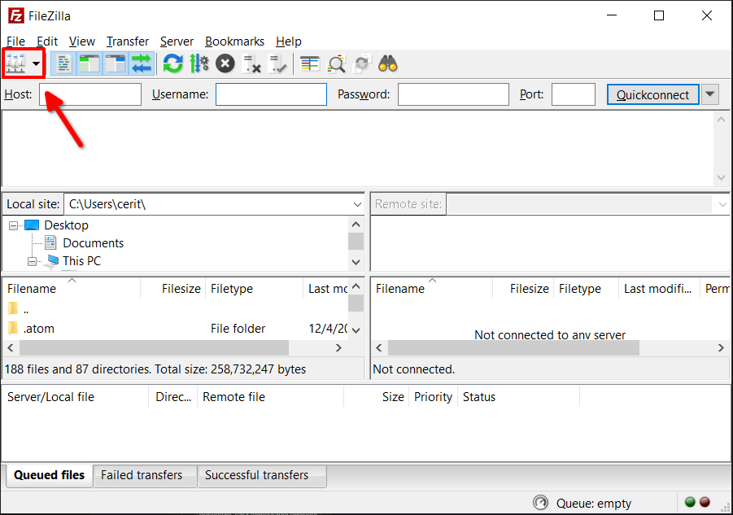The image size is (733, 515).
Task: Select the .atom folder row
Action: coord(177,329)
